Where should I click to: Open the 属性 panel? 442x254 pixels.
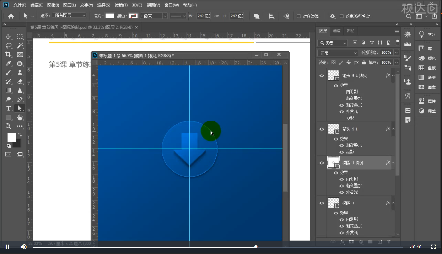coord(428,101)
